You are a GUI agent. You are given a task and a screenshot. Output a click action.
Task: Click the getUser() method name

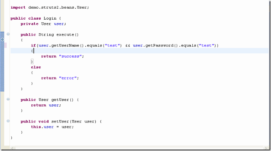click(x=63, y=100)
